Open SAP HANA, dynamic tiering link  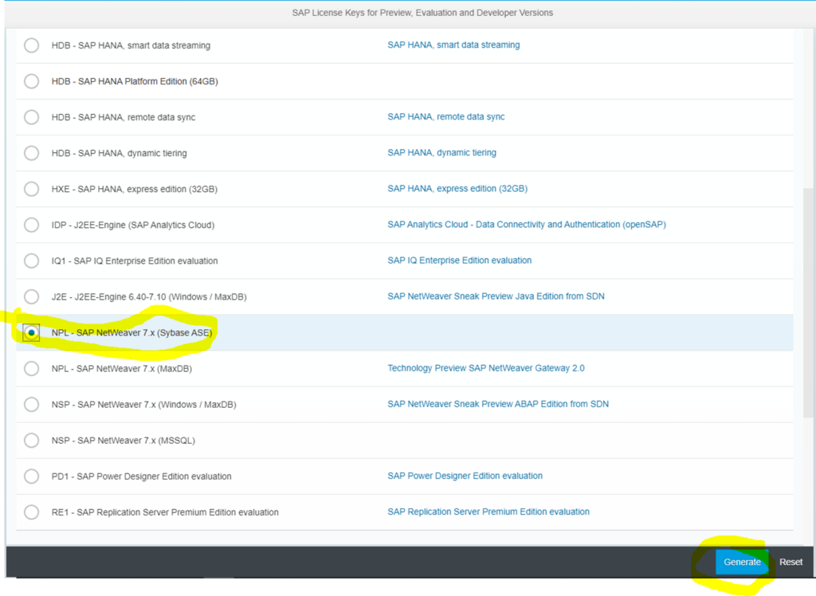pyautogui.click(x=441, y=153)
